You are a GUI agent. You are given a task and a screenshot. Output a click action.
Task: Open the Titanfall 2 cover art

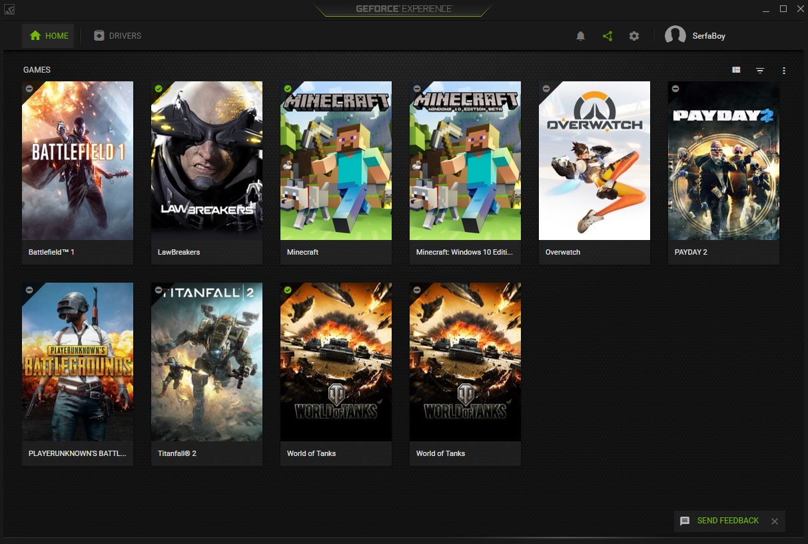[x=207, y=362]
